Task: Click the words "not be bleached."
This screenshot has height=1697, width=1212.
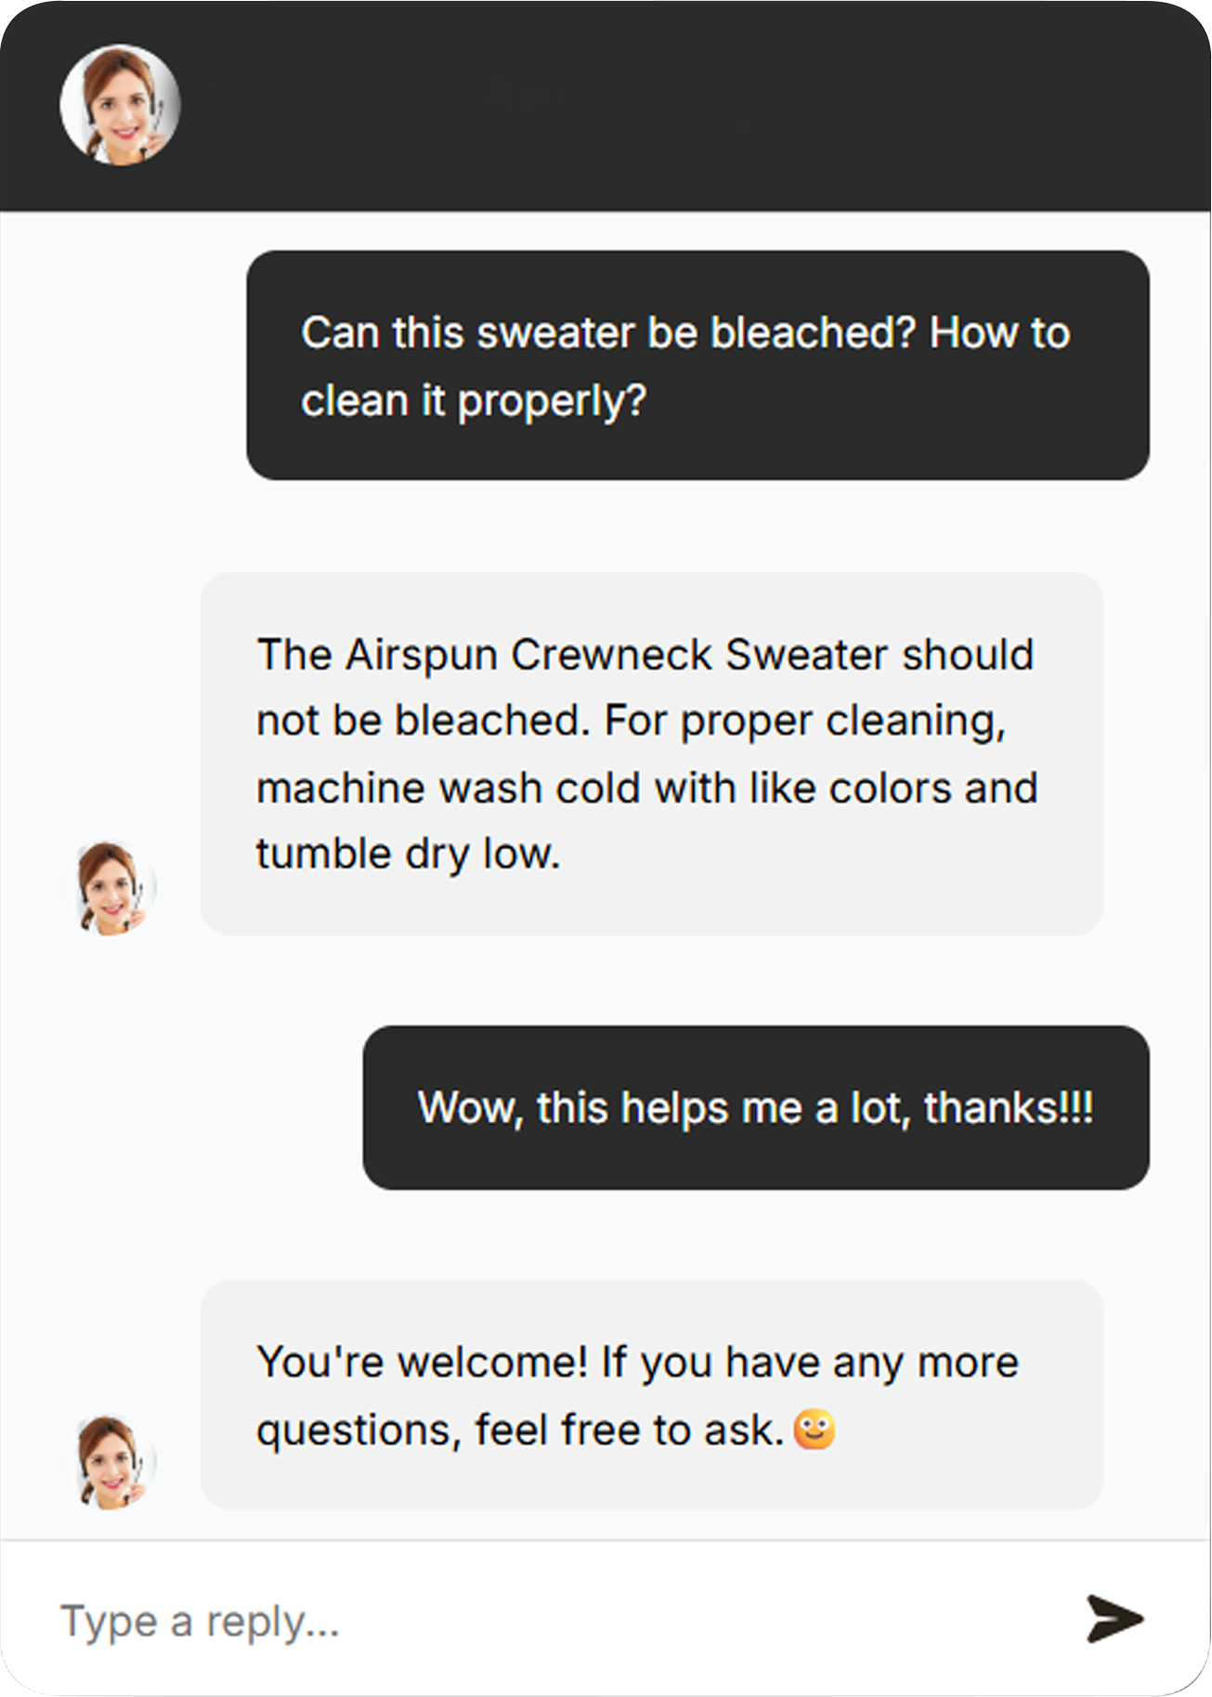Action: coord(424,721)
